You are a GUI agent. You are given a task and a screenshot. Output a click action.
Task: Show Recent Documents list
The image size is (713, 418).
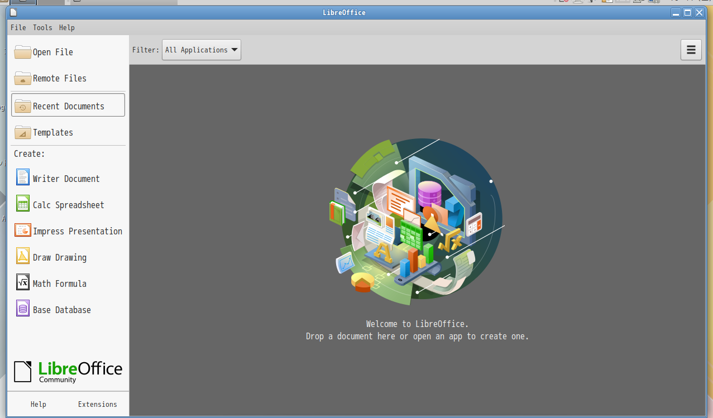point(68,105)
